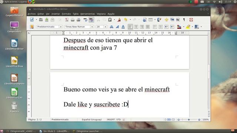This screenshot has height=133, width=237.
Task: Apply the font color swatch
Action: tap(179, 27)
